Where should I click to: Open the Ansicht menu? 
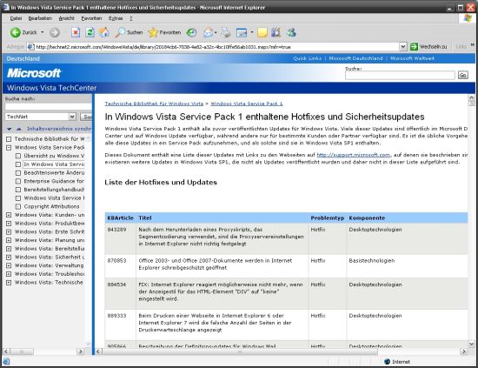[66, 18]
